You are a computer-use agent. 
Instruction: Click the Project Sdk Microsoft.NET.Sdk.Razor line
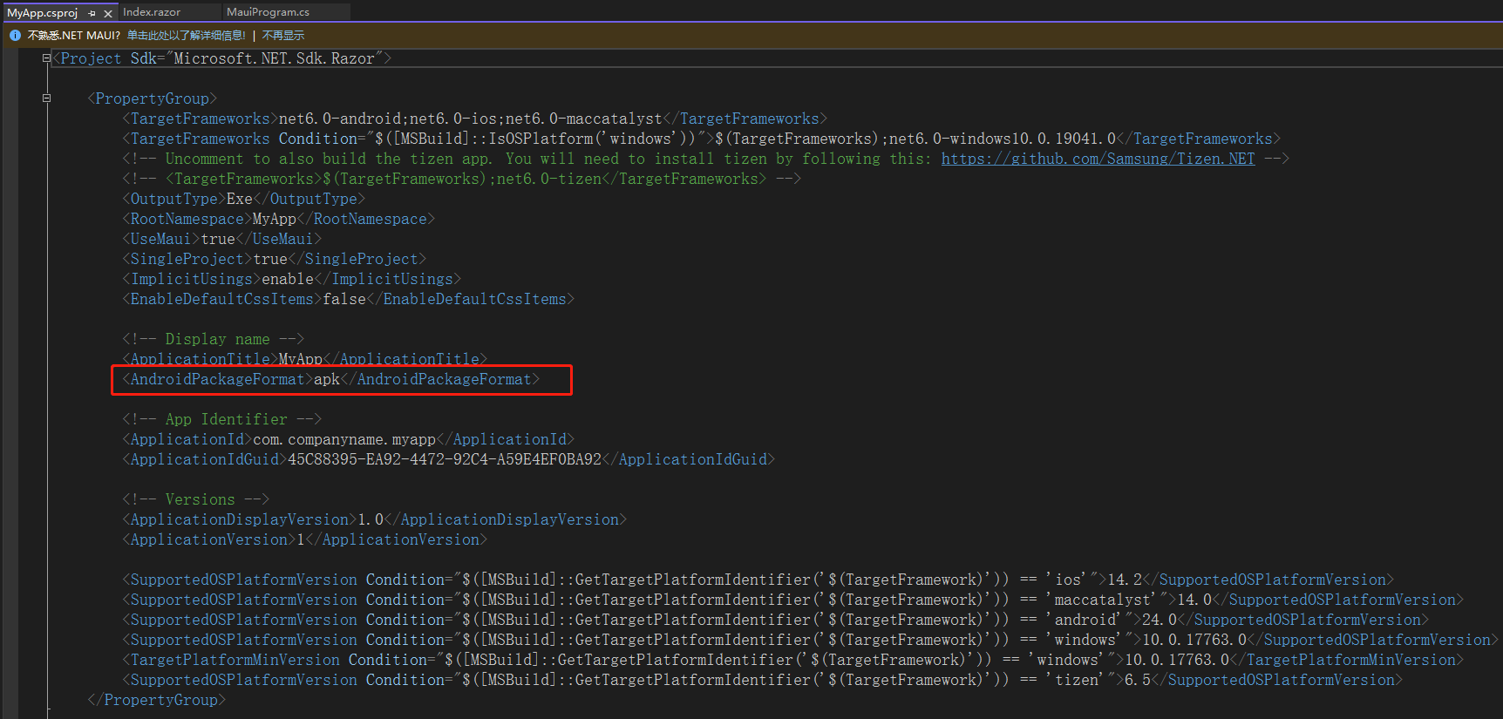point(222,58)
